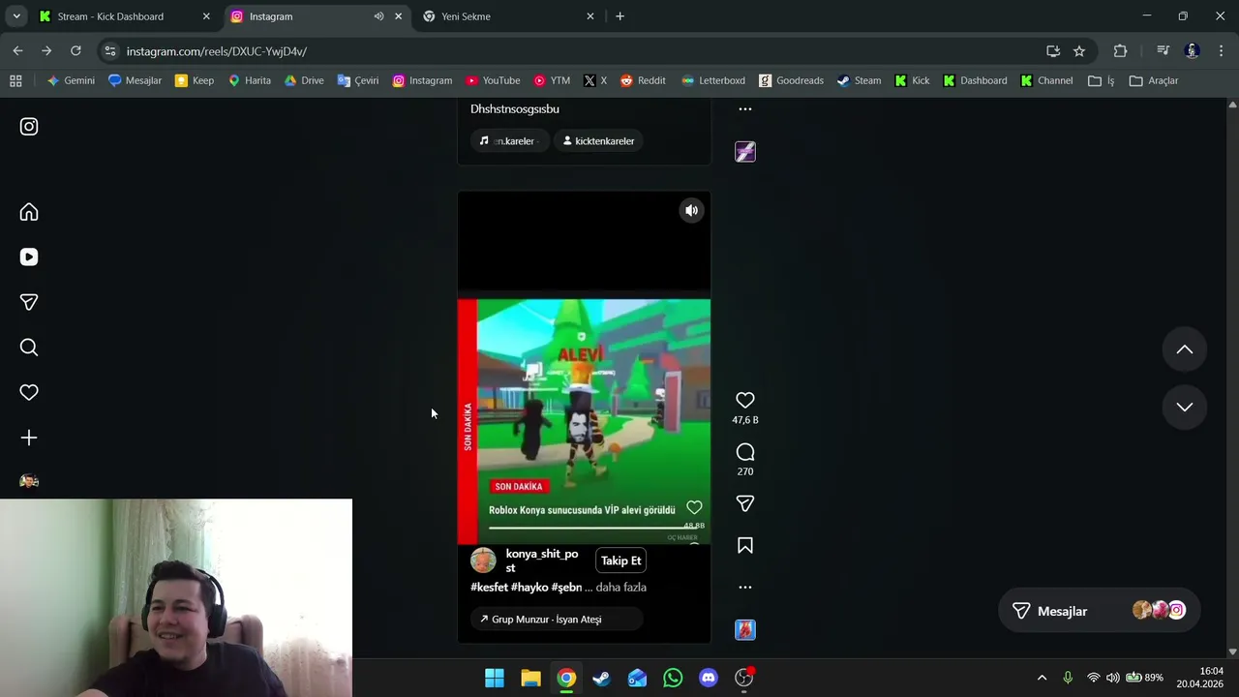Show hidden system tray icons
1239x697 pixels.
1042,678
